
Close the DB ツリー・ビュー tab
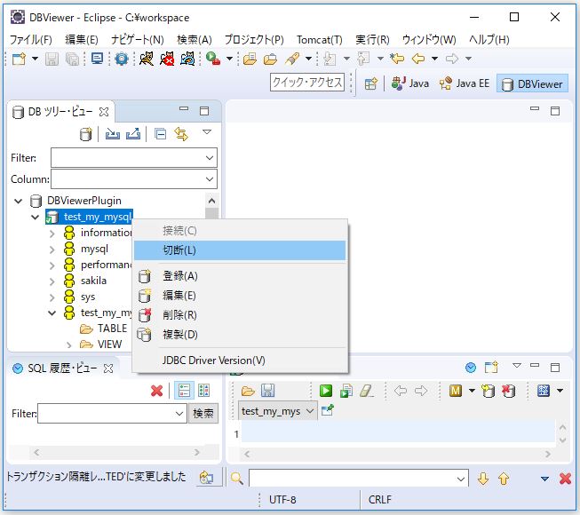[x=104, y=112]
